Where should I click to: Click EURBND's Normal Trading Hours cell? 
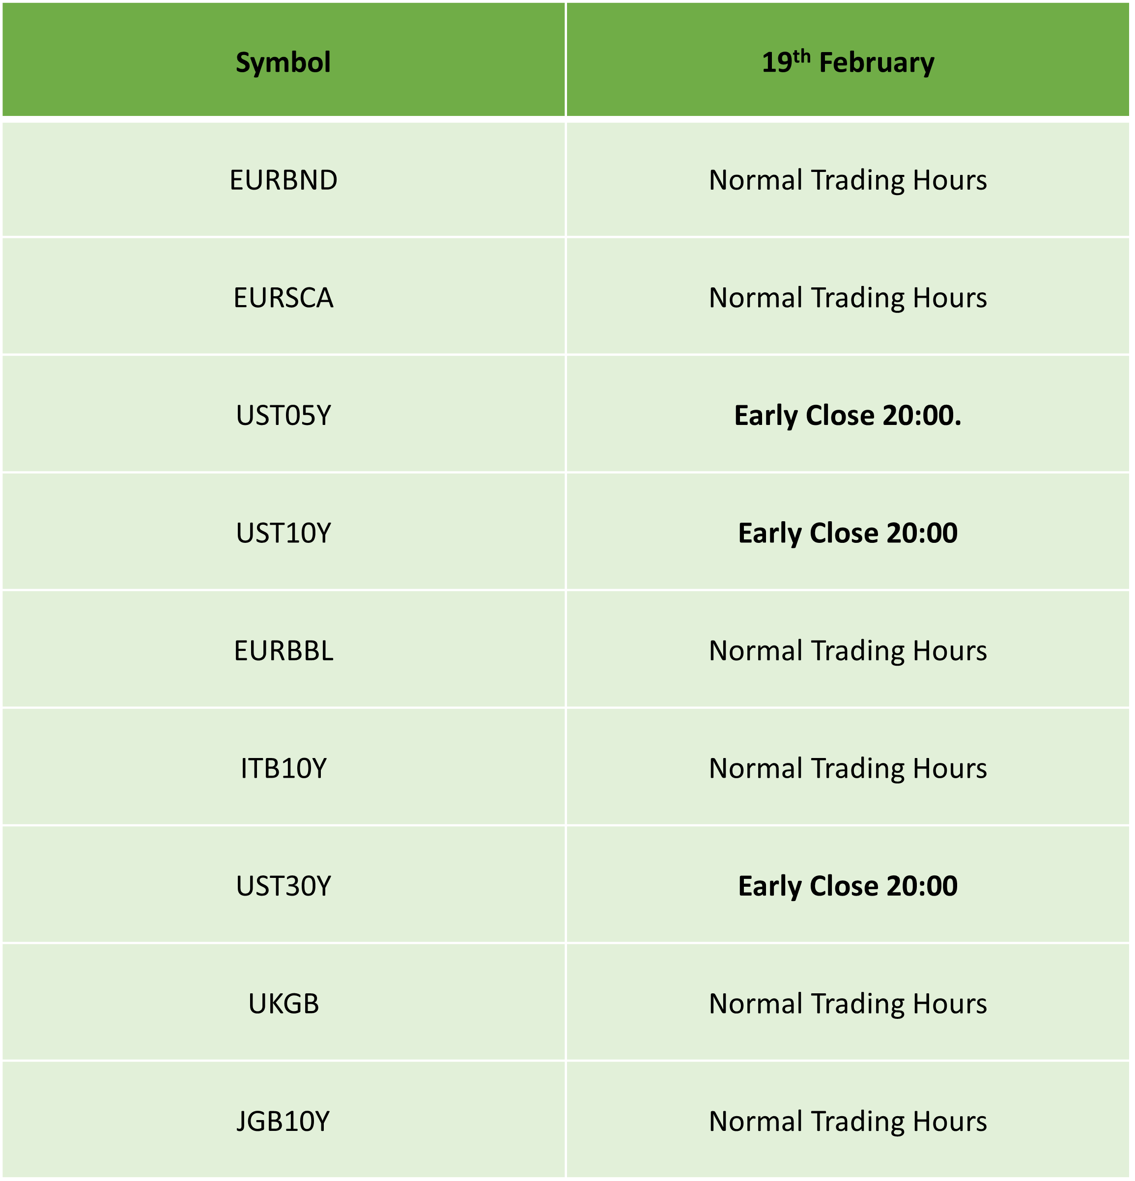coord(848,179)
